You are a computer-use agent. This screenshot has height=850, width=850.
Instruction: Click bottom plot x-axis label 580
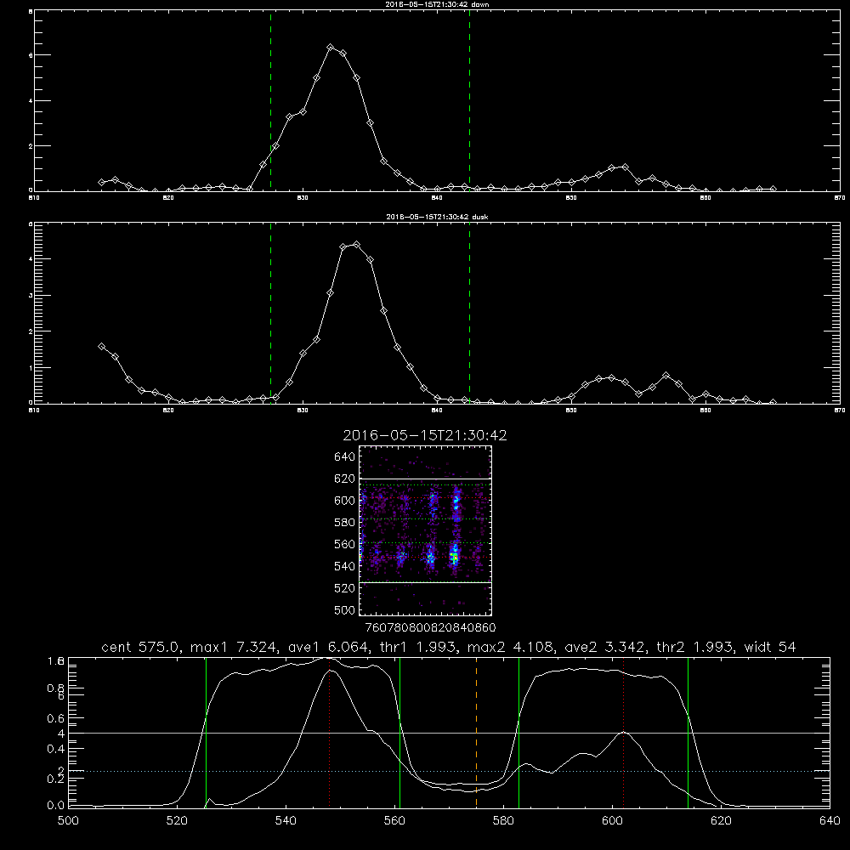click(503, 821)
